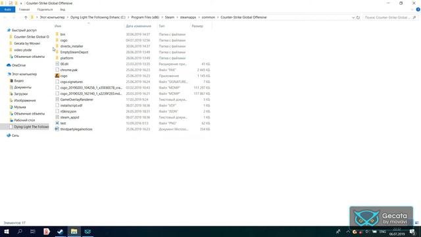Click the Explorer search input field

[x=387, y=18]
